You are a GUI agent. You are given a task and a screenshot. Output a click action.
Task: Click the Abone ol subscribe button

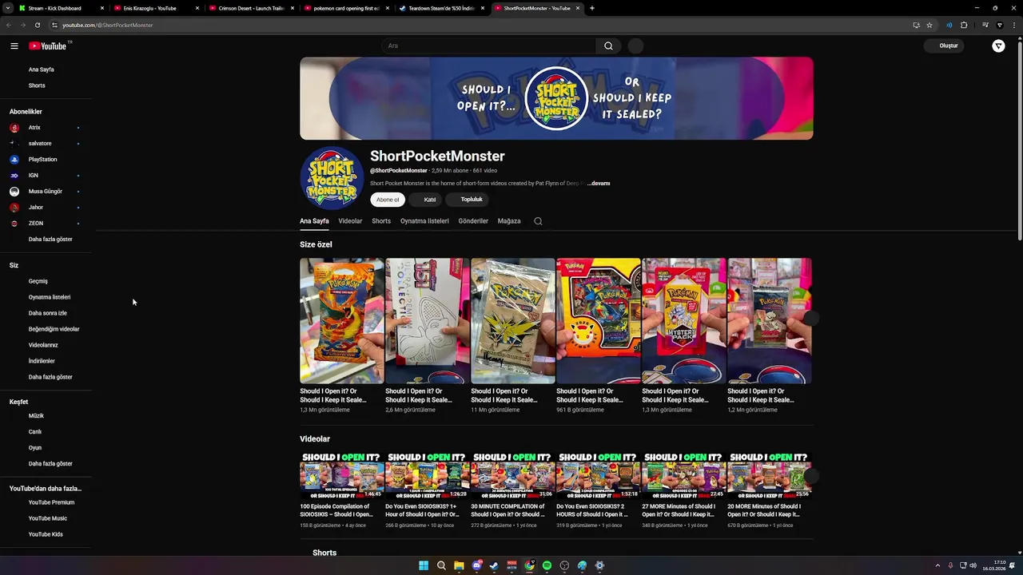pos(388,200)
